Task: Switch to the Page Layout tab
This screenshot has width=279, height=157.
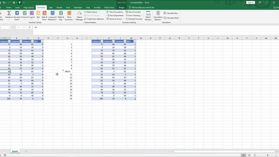Action: 28,7
